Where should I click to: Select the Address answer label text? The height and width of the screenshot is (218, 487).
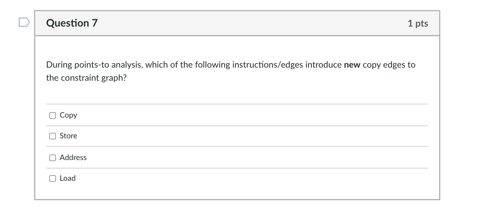click(73, 158)
